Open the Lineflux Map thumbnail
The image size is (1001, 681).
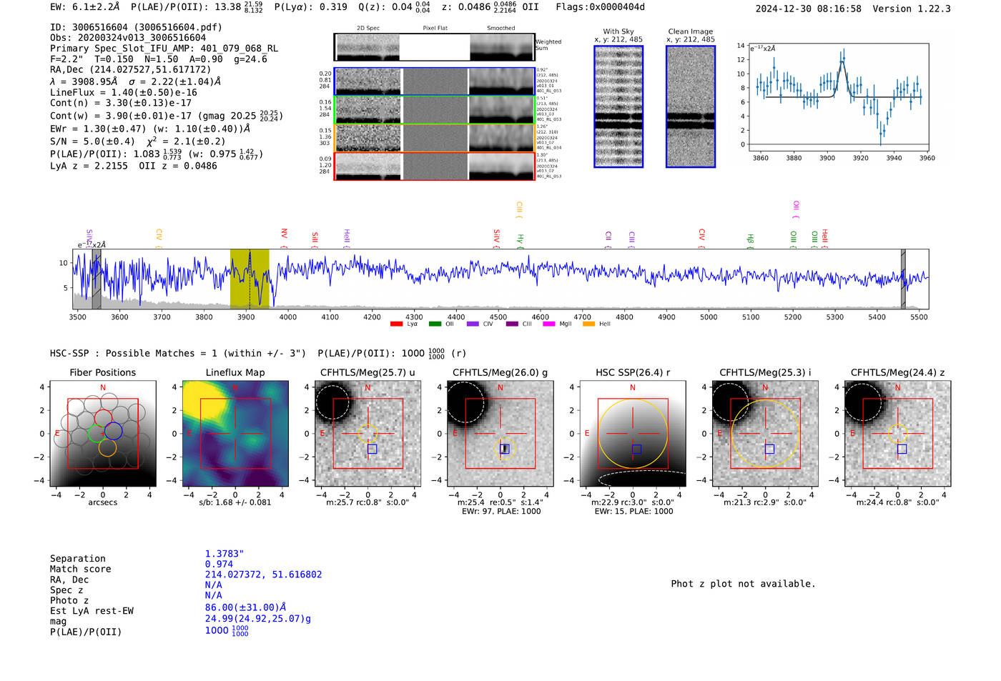pos(235,433)
